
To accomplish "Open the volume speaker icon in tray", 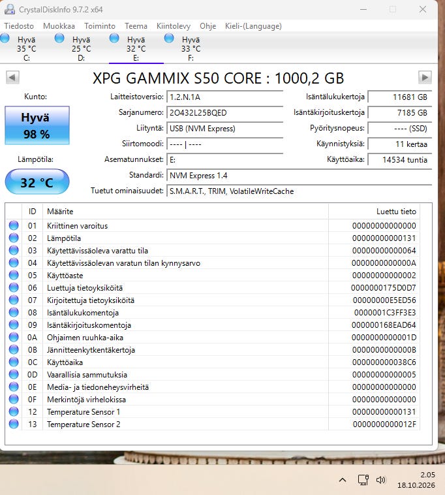I will (x=380, y=480).
